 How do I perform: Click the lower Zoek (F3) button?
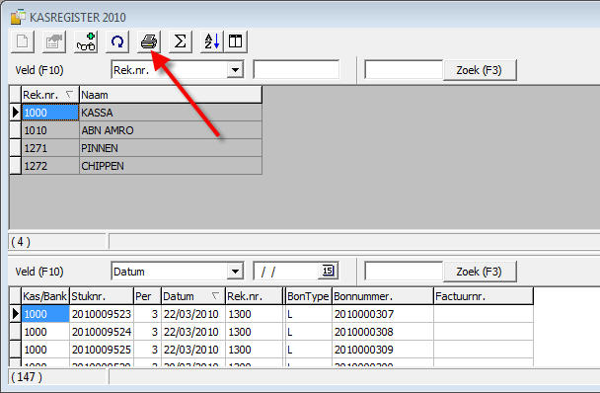(x=480, y=272)
